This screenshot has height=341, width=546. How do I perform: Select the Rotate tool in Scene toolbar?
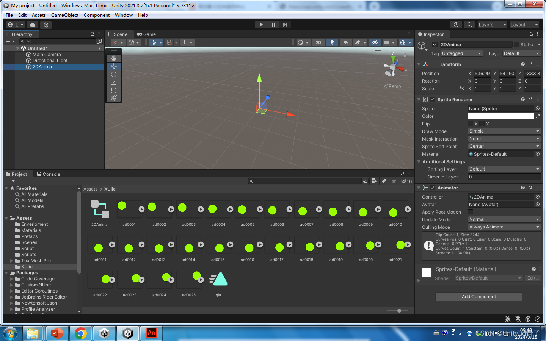coord(114,74)
